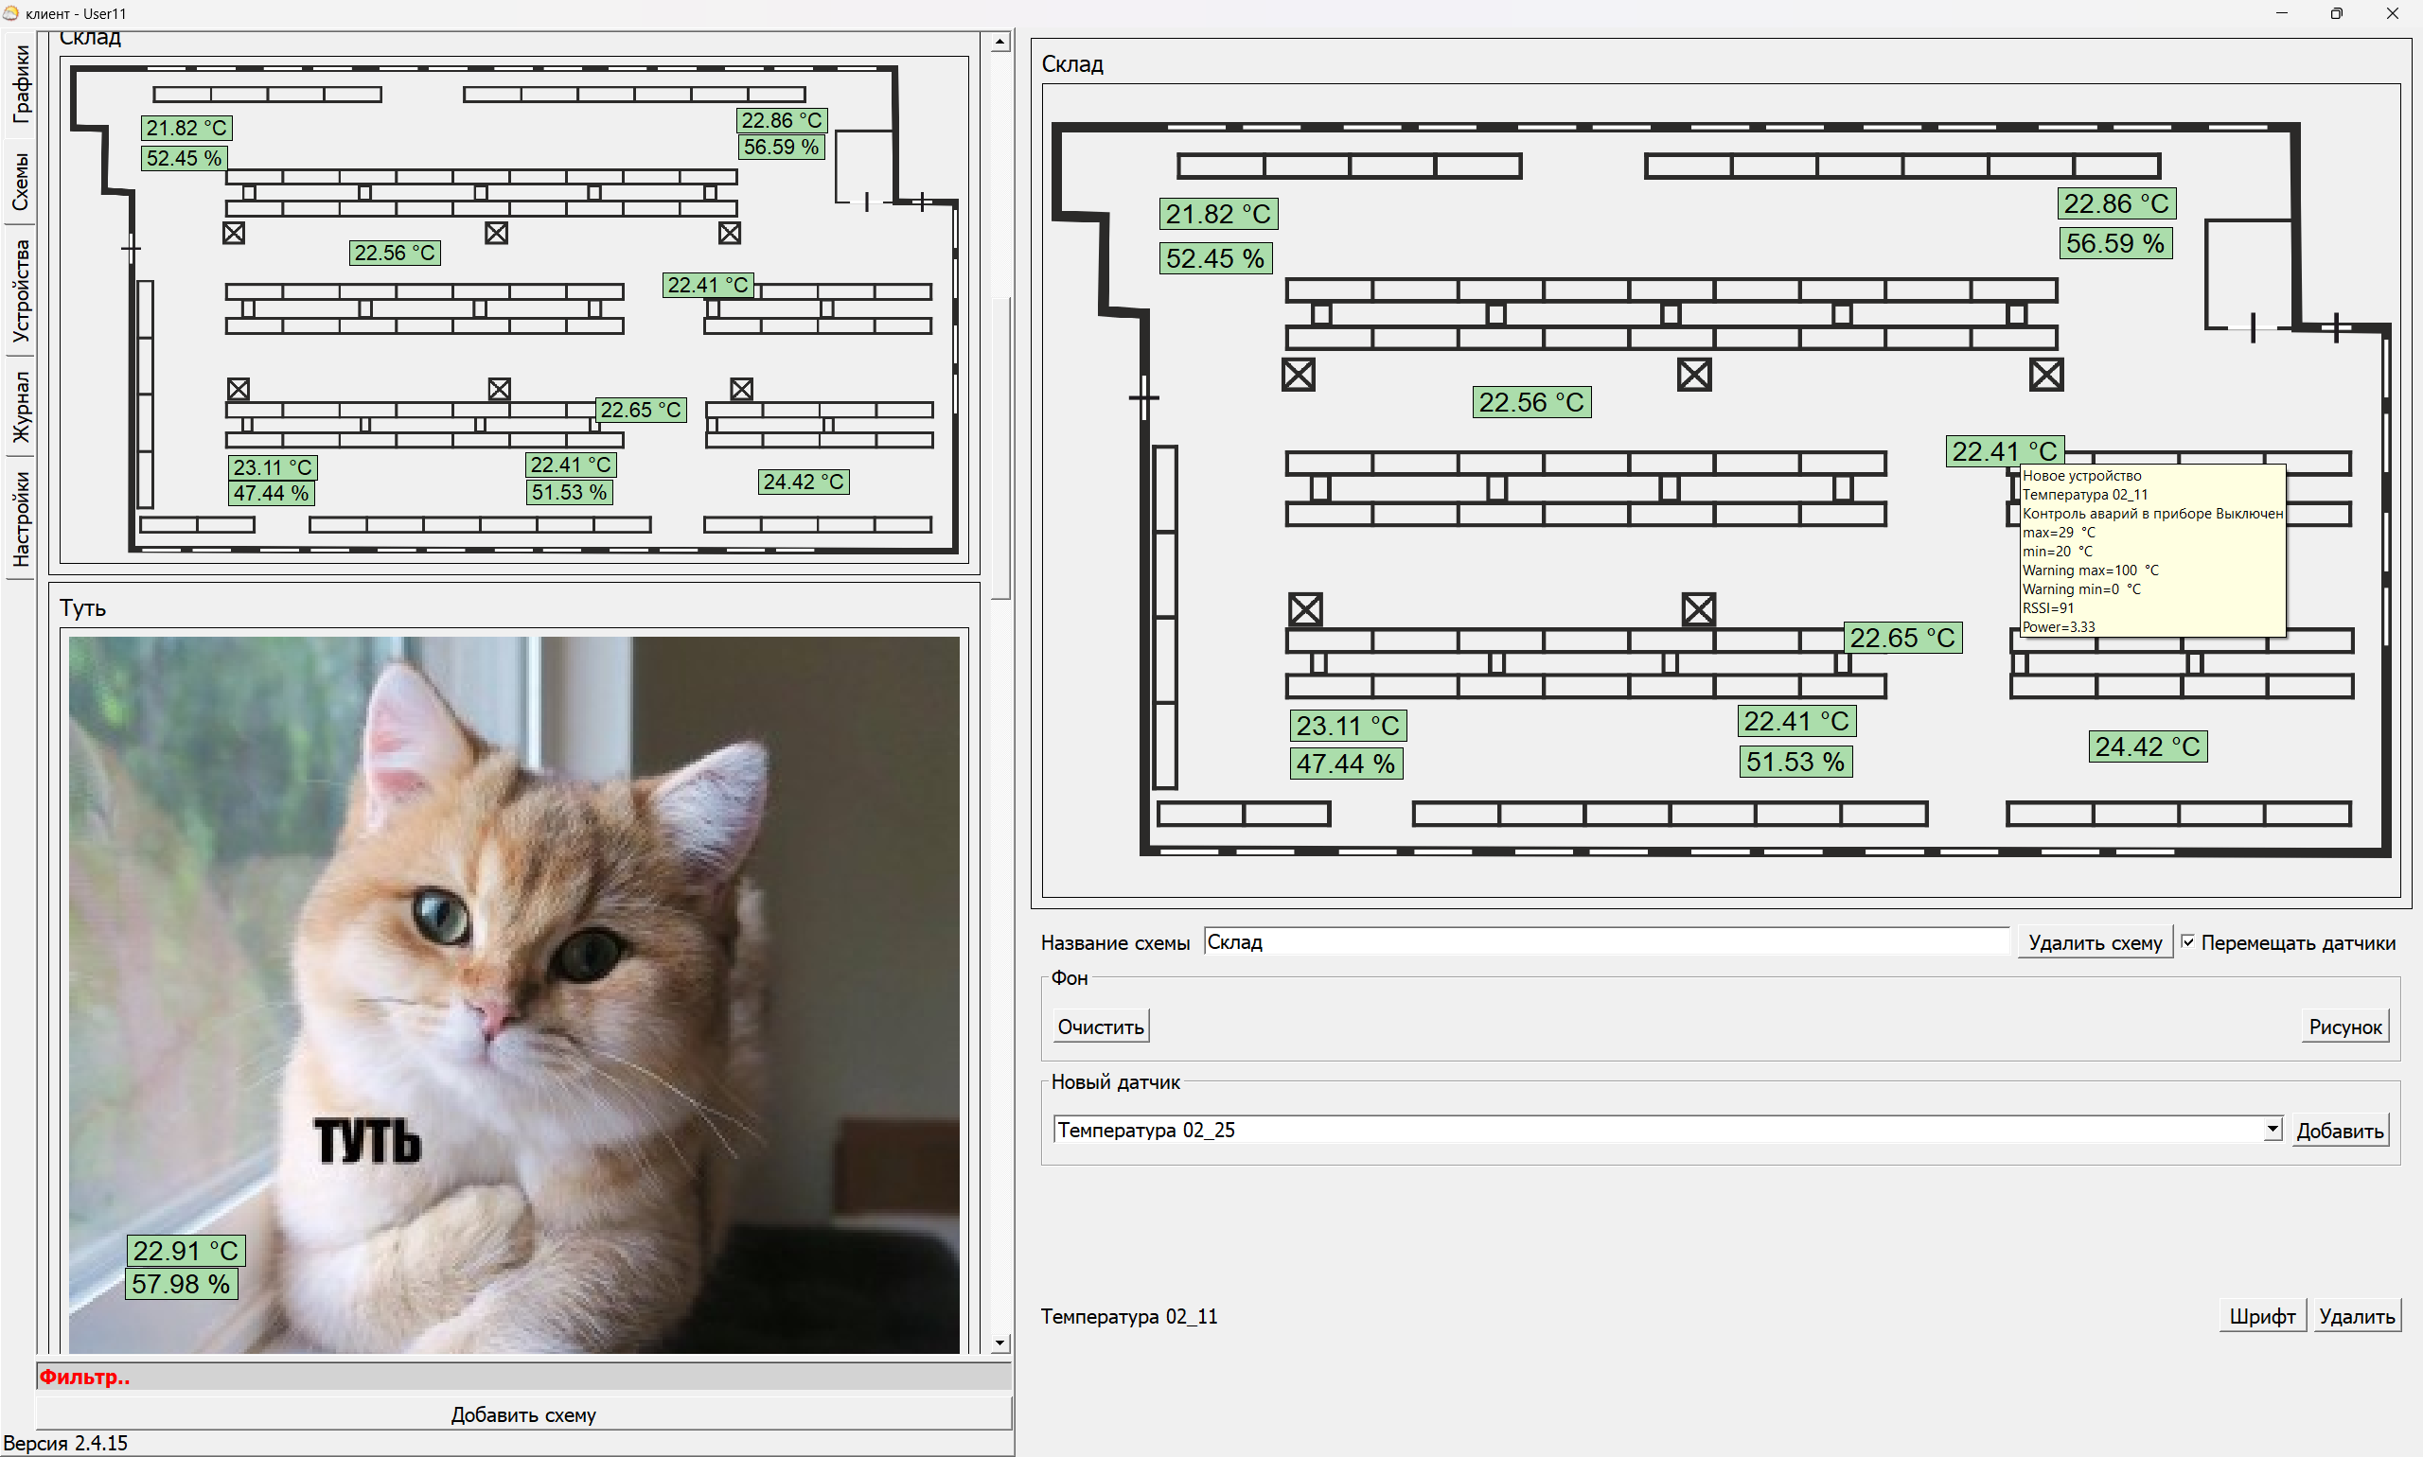Select the 22.56 °C sensor in editor

tap(1531, 401)
